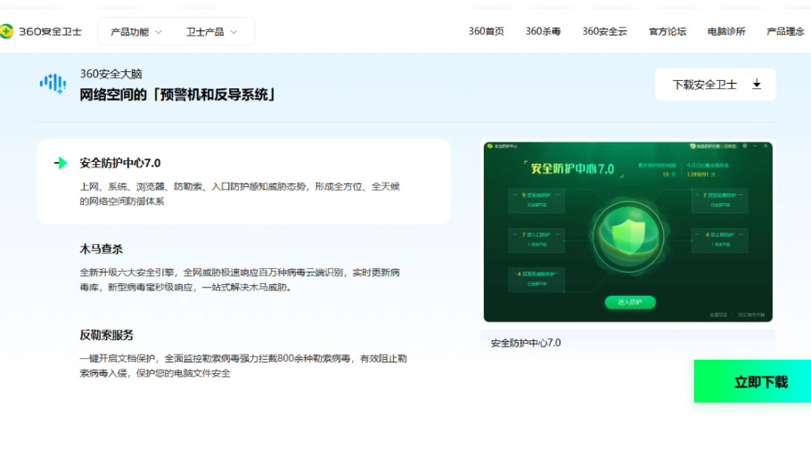811x456 pixels.
Task: Open 电脑诊所 from the top navigation
Action: pos(726,31)
